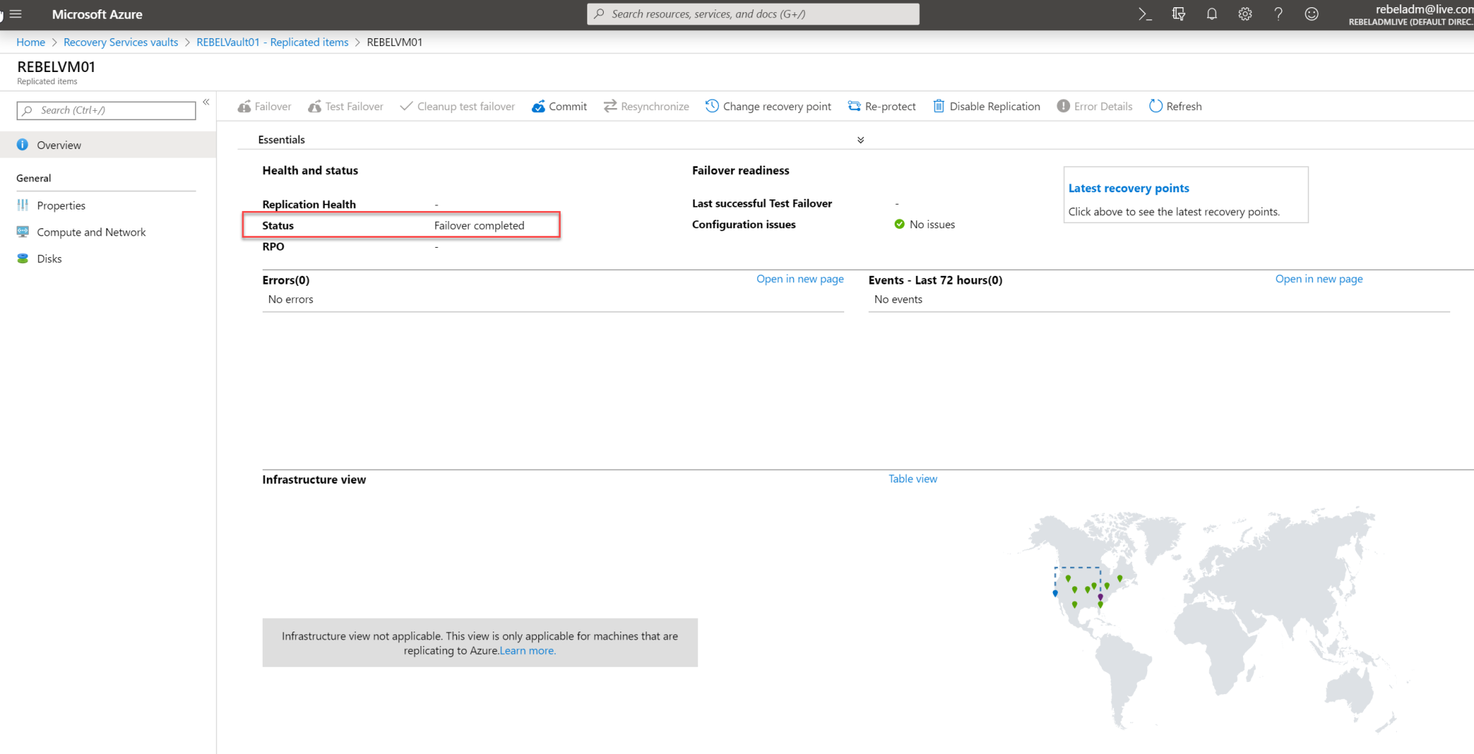Send feedback with the smiley icon
1474x754 pixels.
[1311, 14]
